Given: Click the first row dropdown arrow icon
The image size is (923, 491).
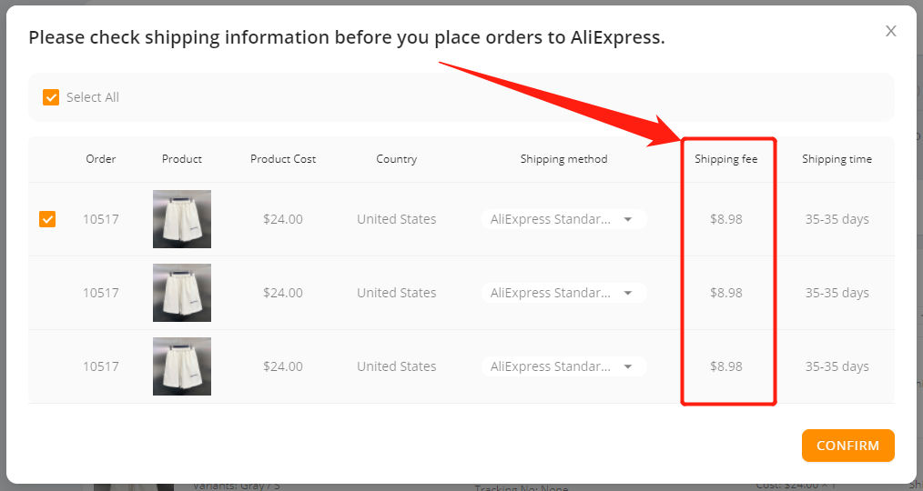Looking at the screenshot, I should [628, 219].
